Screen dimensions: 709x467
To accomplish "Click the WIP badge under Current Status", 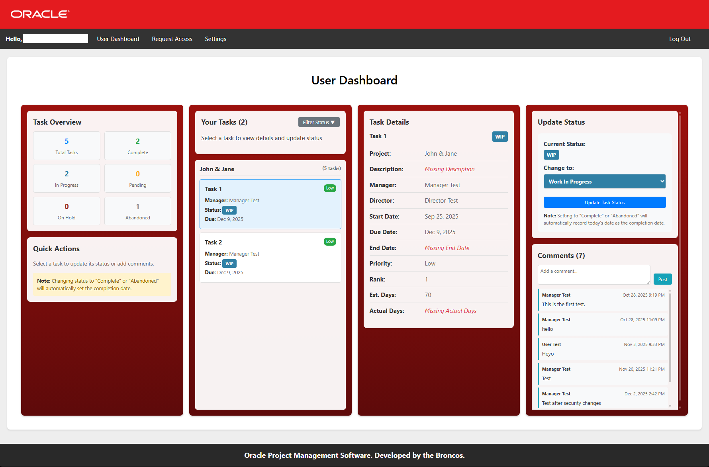I will (x=551, y=155).
